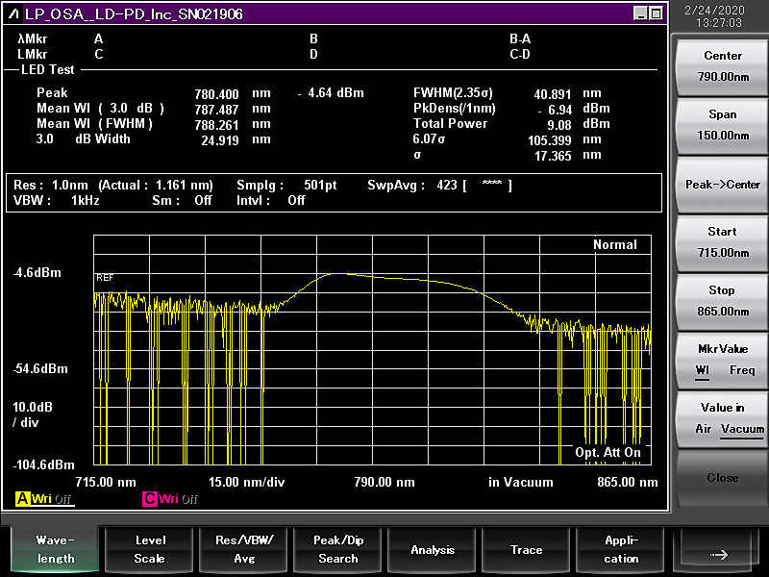769x577 pixels.
Task: Open the Level Scale menu
Action: pos(149,549)
